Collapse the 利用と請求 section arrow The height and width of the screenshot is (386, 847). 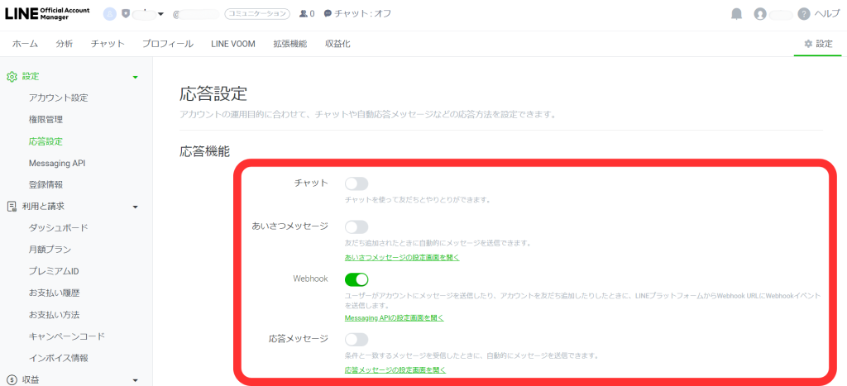(x=135, y=207)
